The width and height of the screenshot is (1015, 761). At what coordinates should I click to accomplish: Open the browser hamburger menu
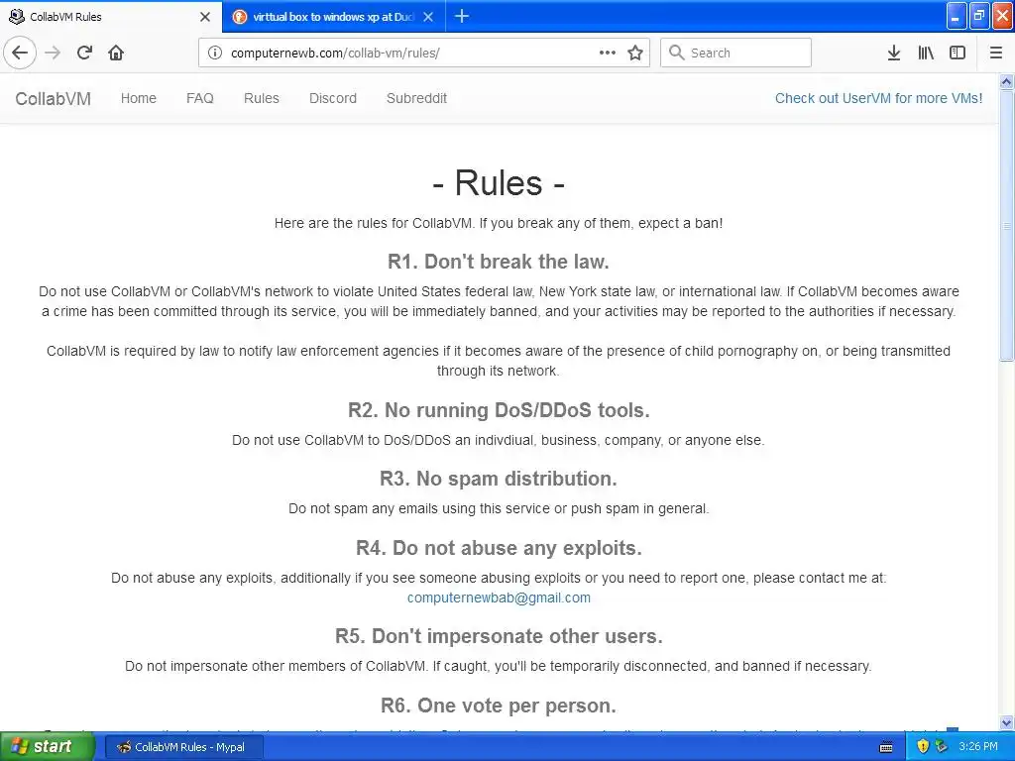tap(996, 53)
